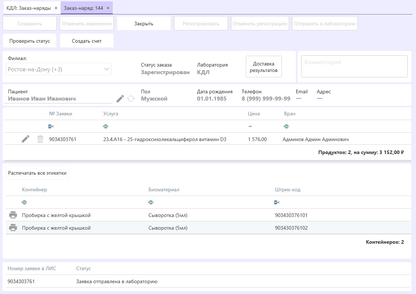Screen dimensions: 416x294
Task: Print label for barcode 903430376102
Action: coord(13,228)
